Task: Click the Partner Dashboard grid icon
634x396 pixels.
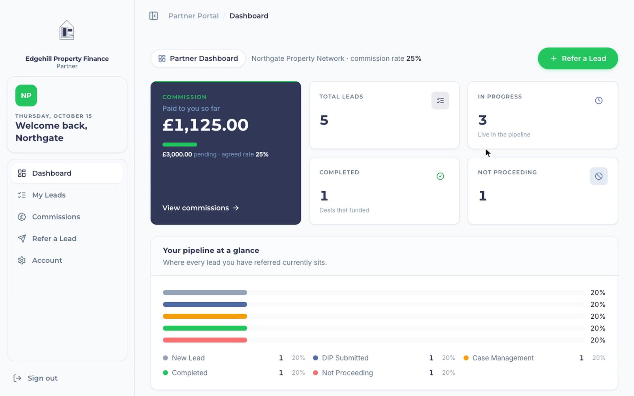Action: (162, 58)
